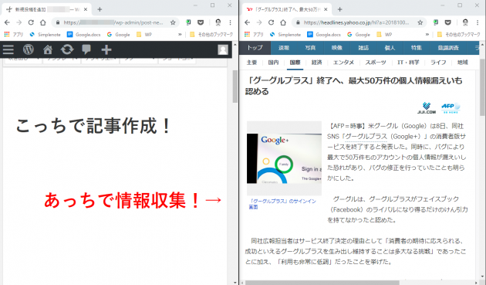Image resolution: width=486 pixels, height=285 pixels.
Task: Click the plus new-content icon in WordPress bar
Action: [x=106, y=49]
